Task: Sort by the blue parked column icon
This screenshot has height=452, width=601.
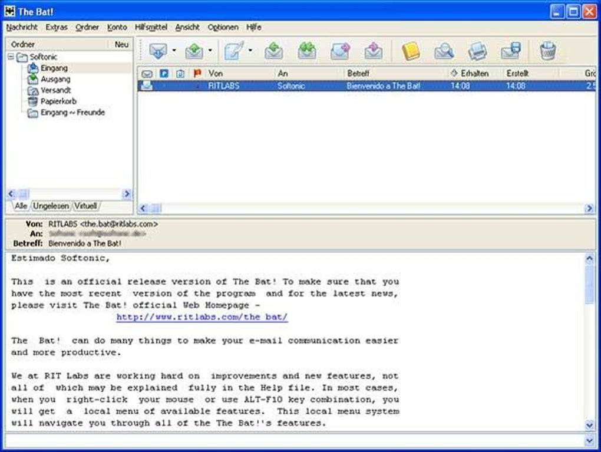Action: pos(164,73)
